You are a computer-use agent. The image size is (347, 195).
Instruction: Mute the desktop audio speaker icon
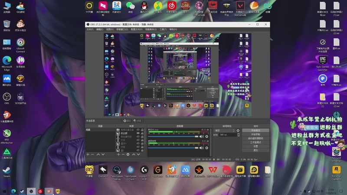pyautogui.click(x=201, y=148)
